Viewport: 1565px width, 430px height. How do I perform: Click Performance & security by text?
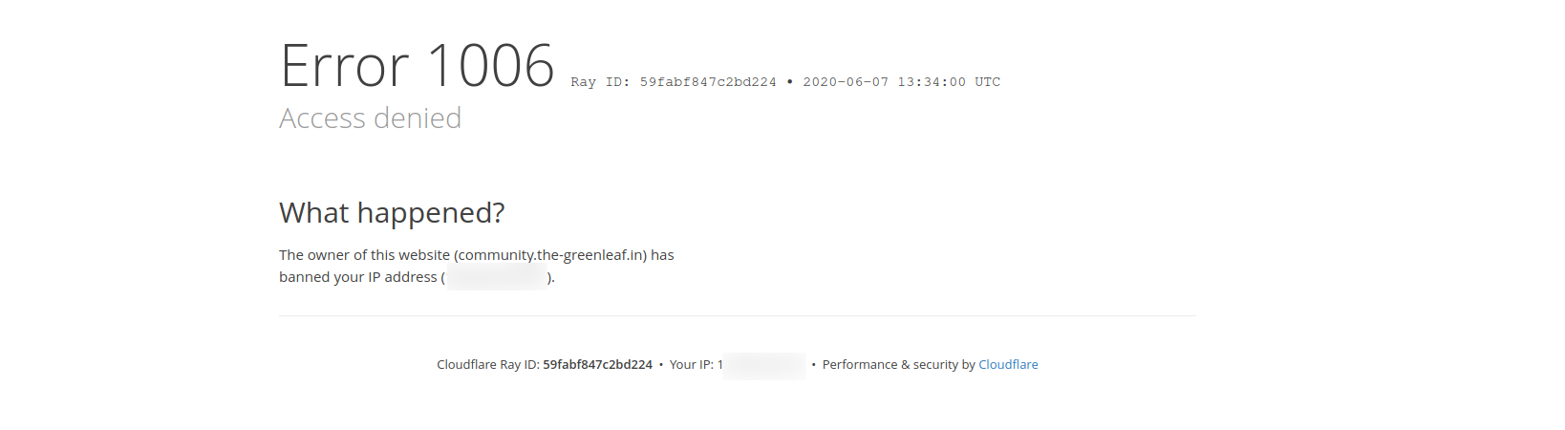898,365
